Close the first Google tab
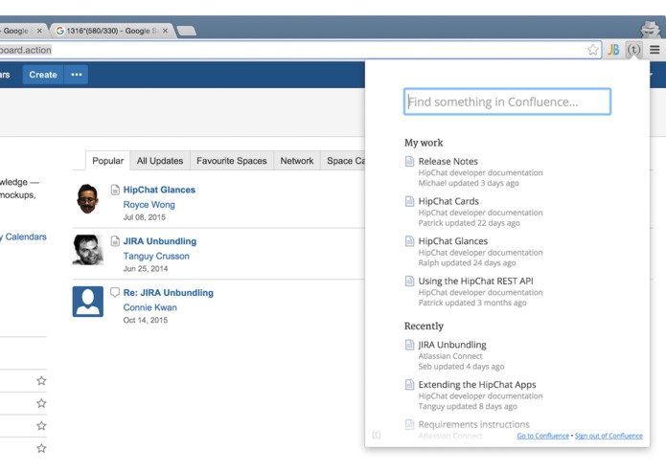 point(39,31)
